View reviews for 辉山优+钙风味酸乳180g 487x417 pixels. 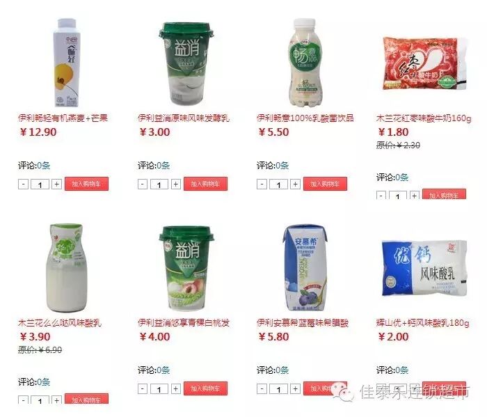coord(401,370)
